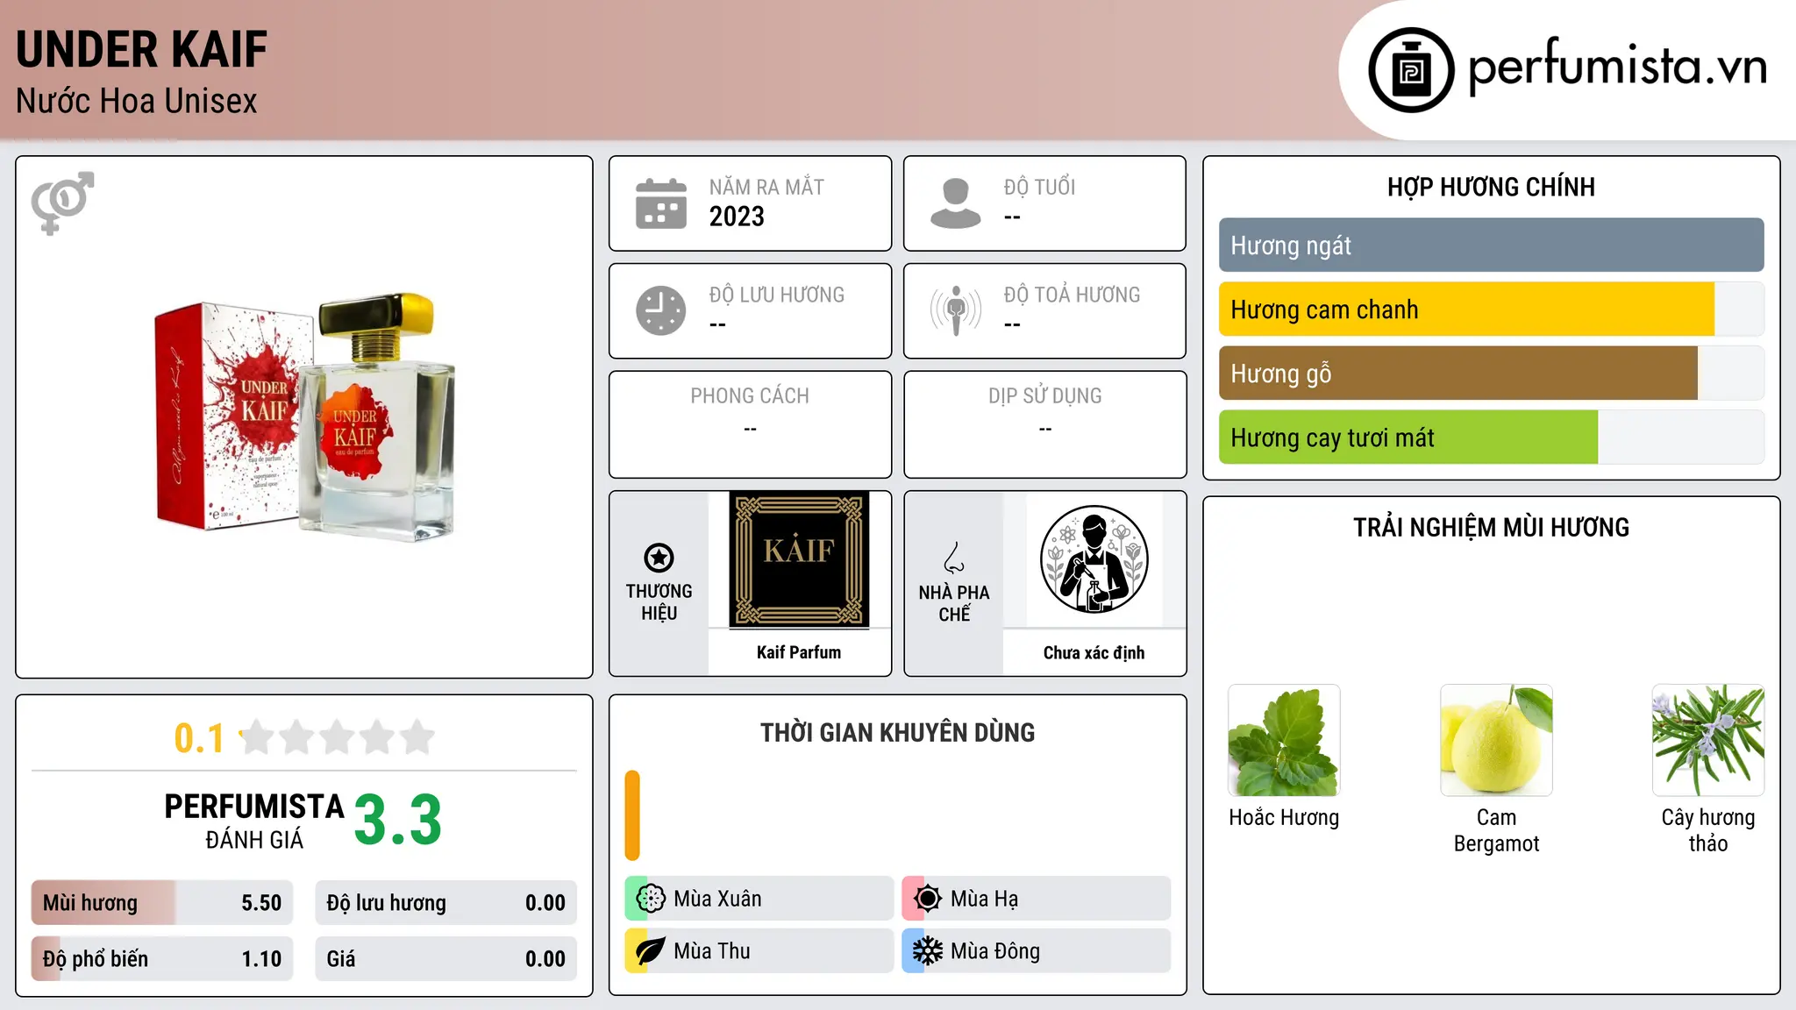
Task: Click the NĂM RA MẮT label
Action: pyautogui.click(x=766, y=187)
